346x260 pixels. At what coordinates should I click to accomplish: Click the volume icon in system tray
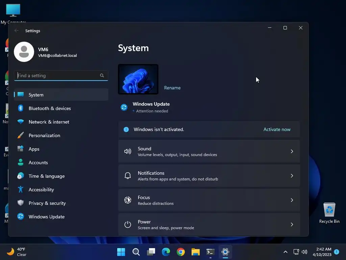pyautogui.click(x=304, y=252)
